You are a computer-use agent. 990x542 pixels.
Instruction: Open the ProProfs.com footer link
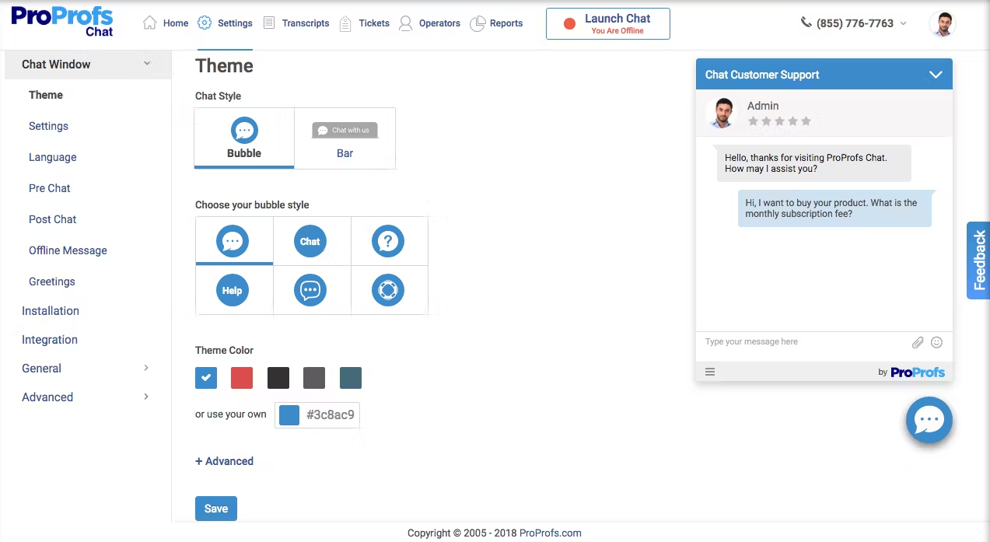tap(551, 533)
